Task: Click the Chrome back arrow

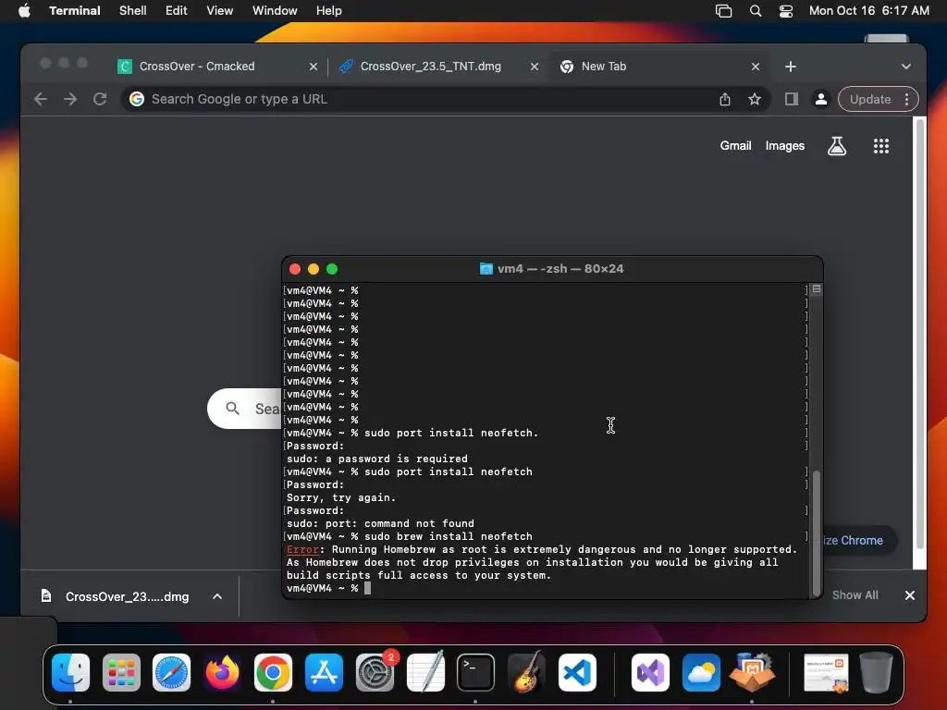Action: pyautogui.click(x=41, y=99)
